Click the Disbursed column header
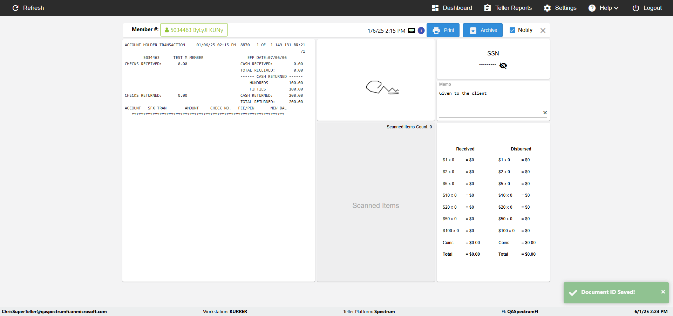Viewport: 673px width, 316px height. click(521, 149)
